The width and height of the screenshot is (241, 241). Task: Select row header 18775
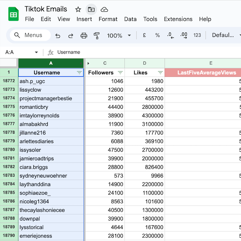tap(9, 107)
